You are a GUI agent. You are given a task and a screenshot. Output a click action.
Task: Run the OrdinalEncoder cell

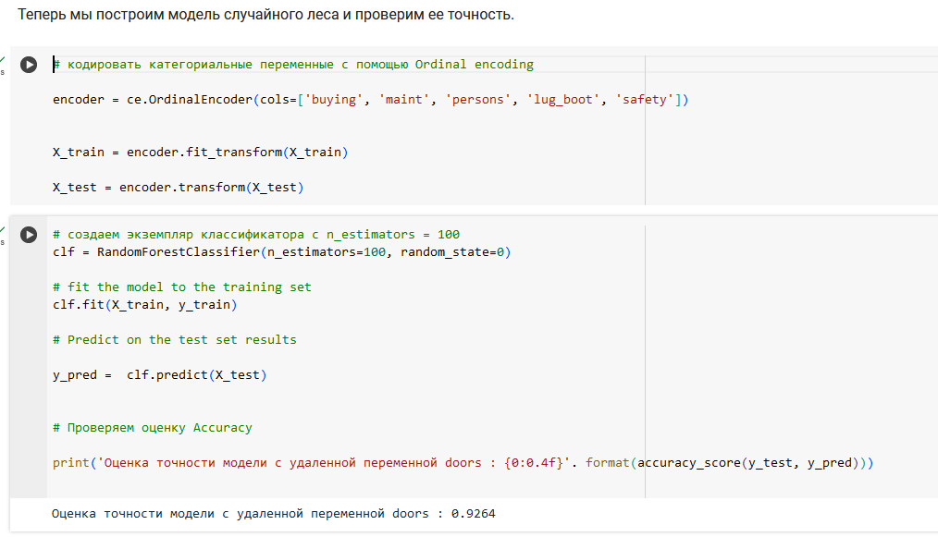point(28,65)
